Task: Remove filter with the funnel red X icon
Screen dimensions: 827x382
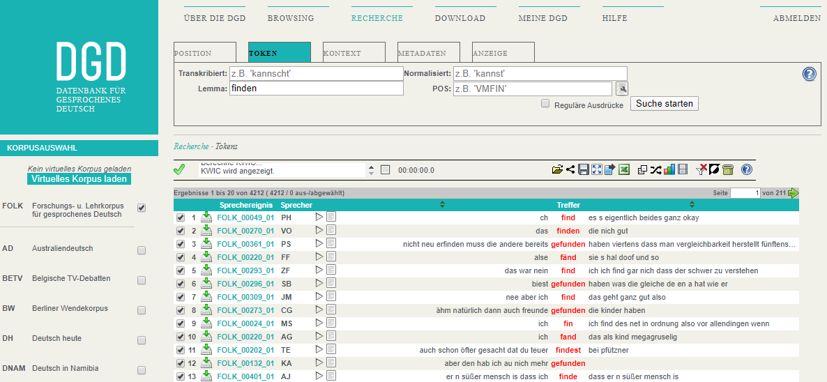Action: (x=701, y=169)
